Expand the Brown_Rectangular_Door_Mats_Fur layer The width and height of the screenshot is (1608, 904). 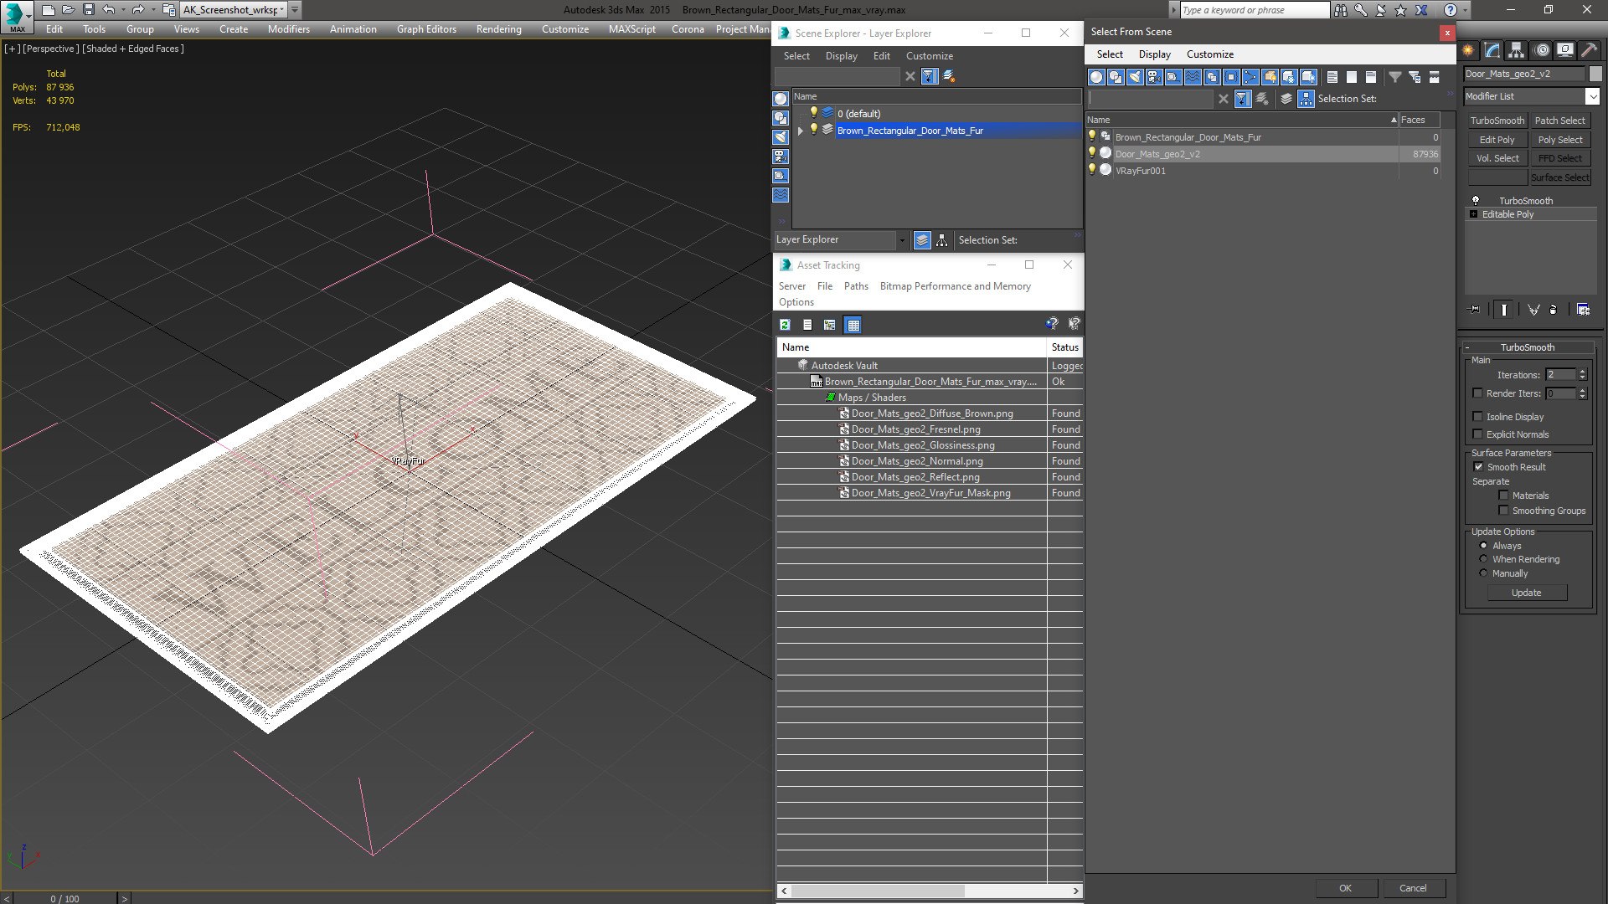(801, 131)
